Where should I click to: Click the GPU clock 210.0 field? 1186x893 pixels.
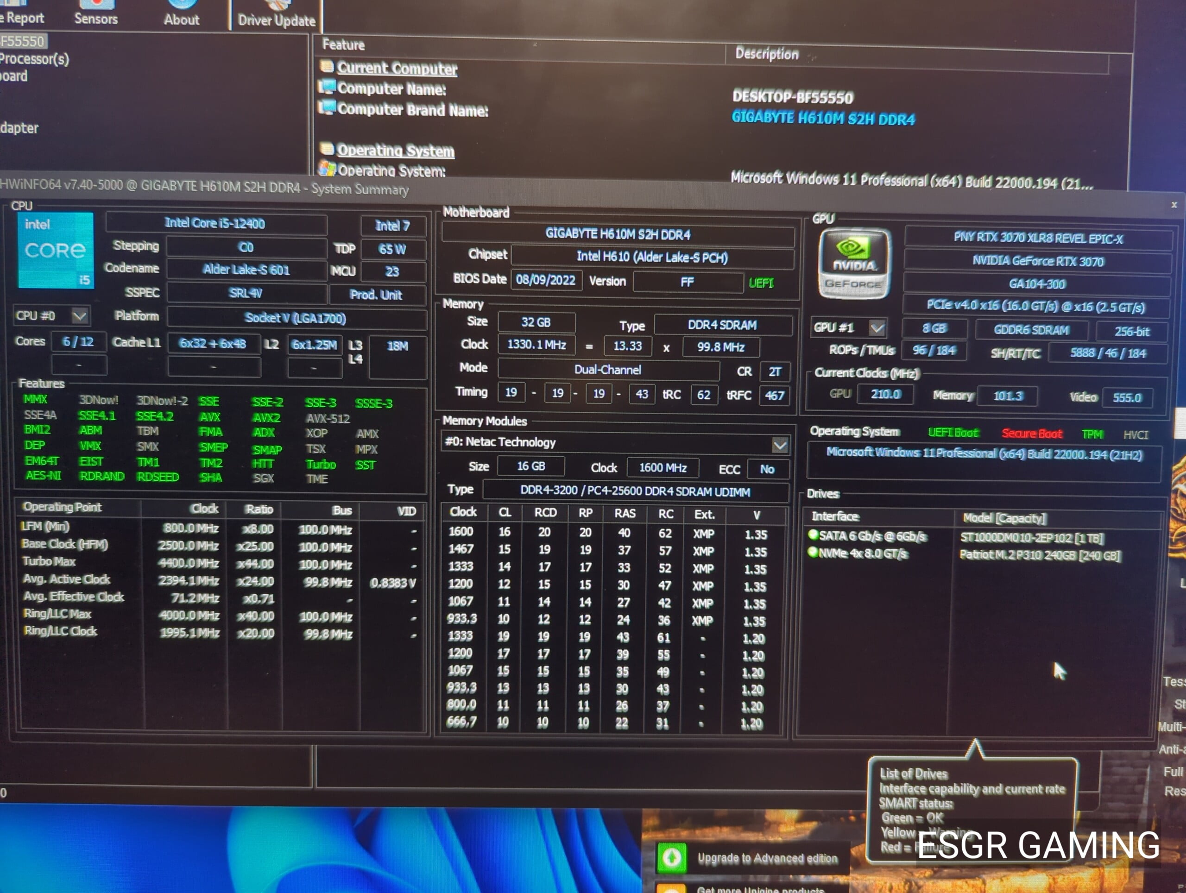[885, 395]
